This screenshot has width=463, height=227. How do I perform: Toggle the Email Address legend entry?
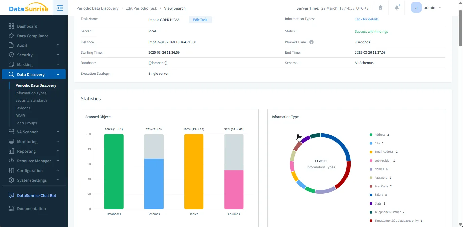pos(384,152)
